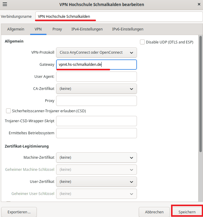Expand the User-Zertifikat dropdown
Viewport: 203px width, 217px height.
(x=97, y=182)
